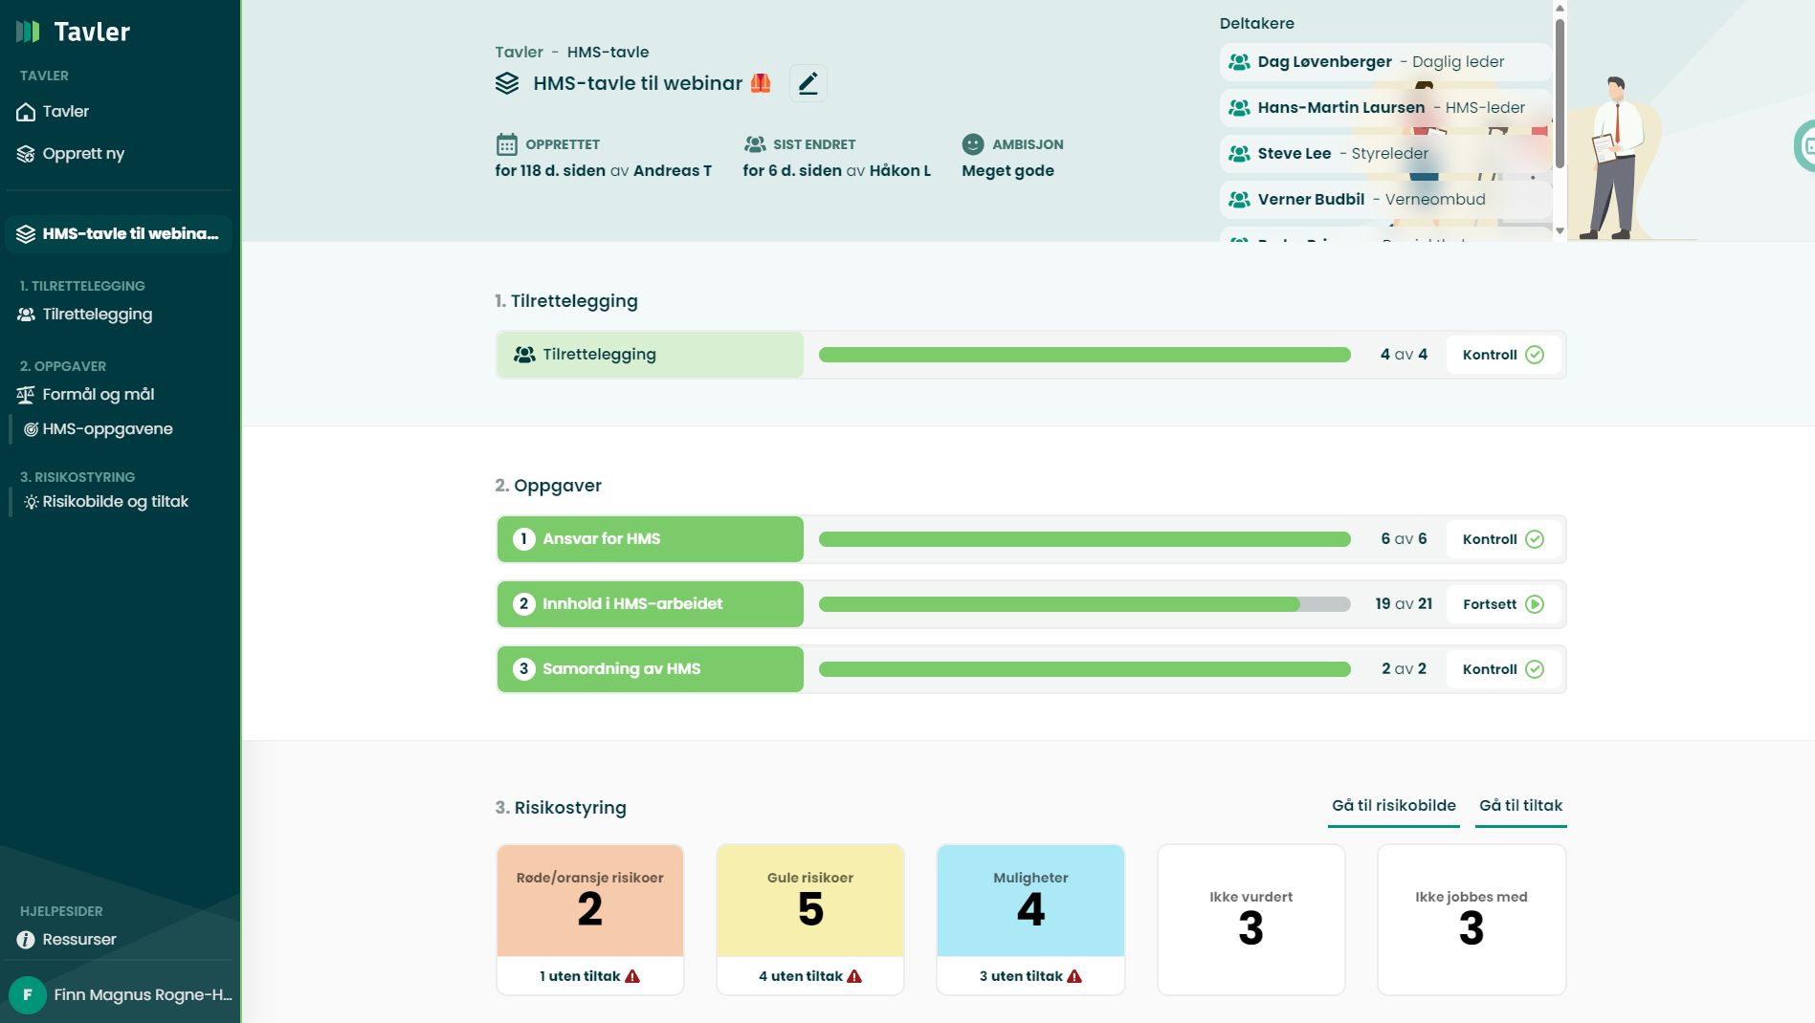Open 'Innhold i HMS-arbeidet' task

click(x=650, y=604)
